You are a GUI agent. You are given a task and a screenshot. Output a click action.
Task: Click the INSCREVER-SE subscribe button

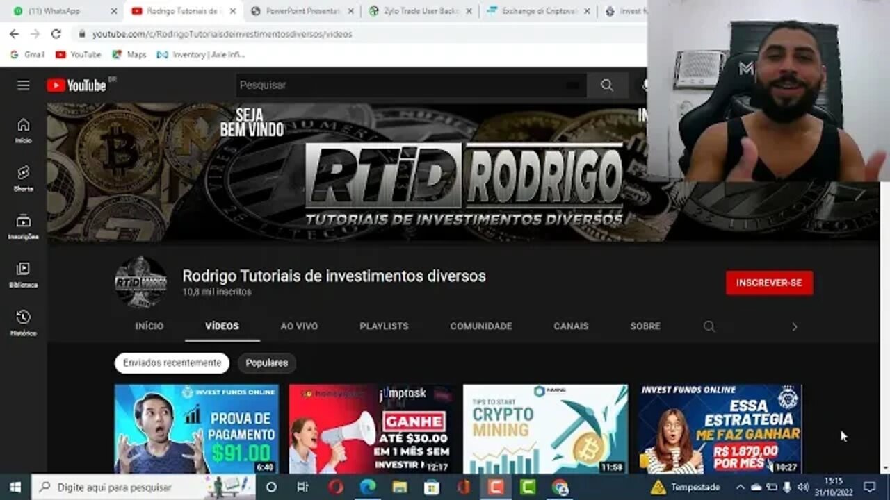tap(769, 283)
